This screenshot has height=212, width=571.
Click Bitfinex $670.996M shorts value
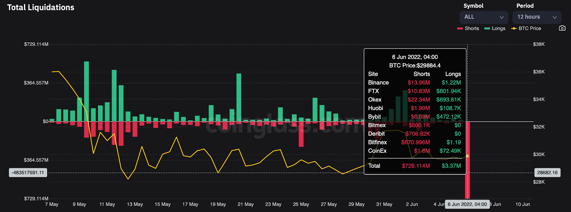point(415,142)
